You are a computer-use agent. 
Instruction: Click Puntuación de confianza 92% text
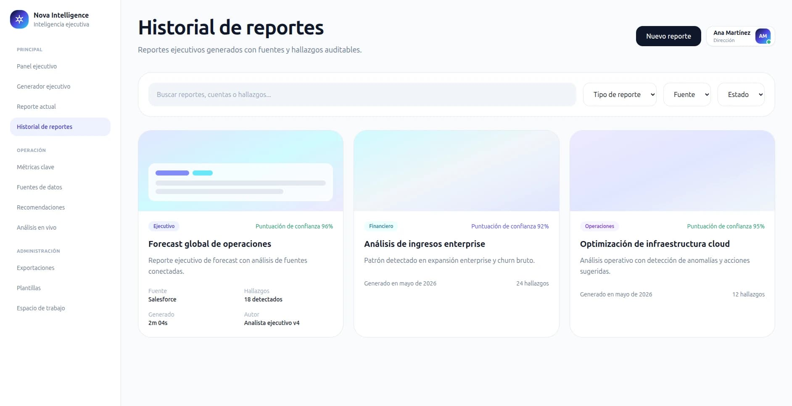[x=510, y=226]
